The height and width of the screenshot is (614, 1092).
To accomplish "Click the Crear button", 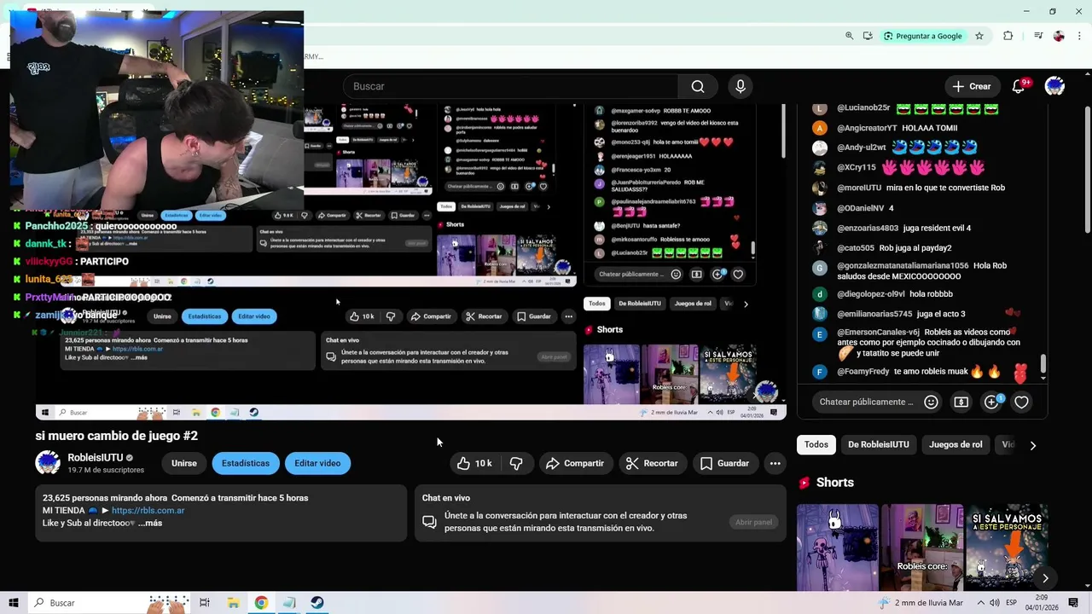I will coord(972,86).
